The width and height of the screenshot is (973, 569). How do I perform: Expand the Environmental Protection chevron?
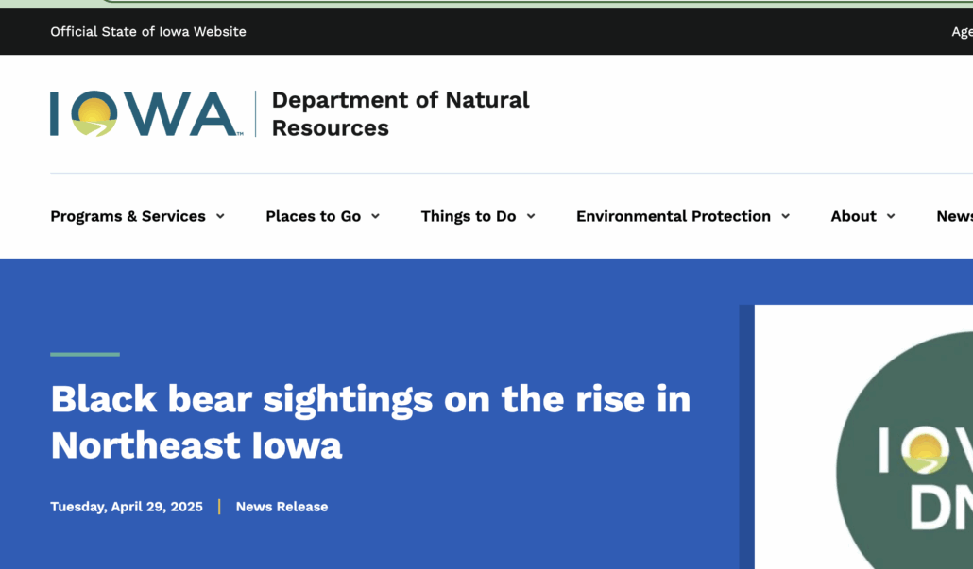(786, 216)
